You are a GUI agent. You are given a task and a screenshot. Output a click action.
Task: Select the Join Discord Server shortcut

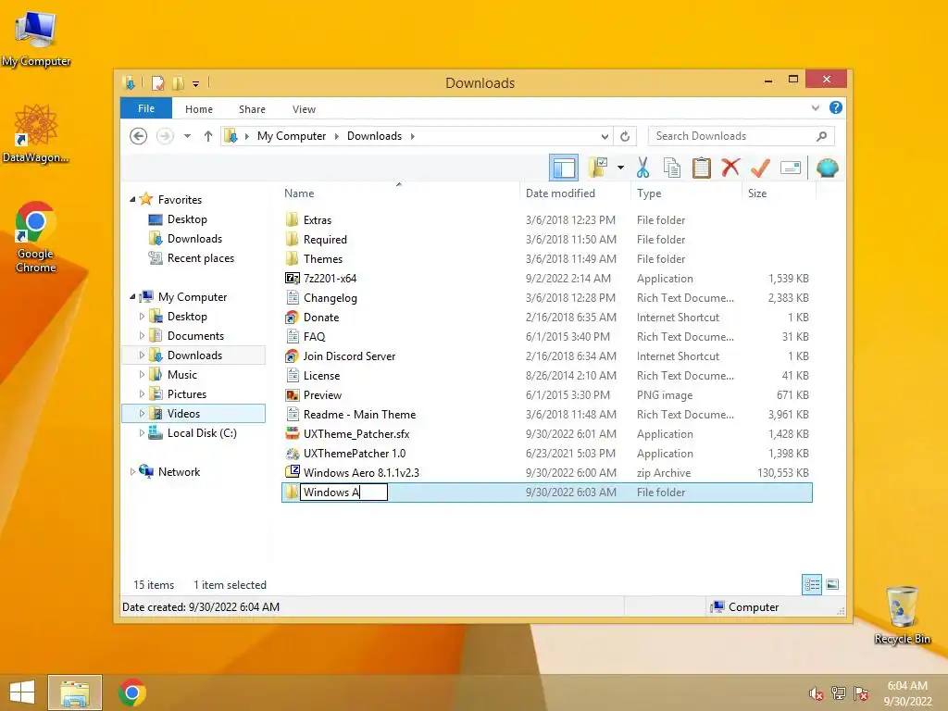point(547,356)
